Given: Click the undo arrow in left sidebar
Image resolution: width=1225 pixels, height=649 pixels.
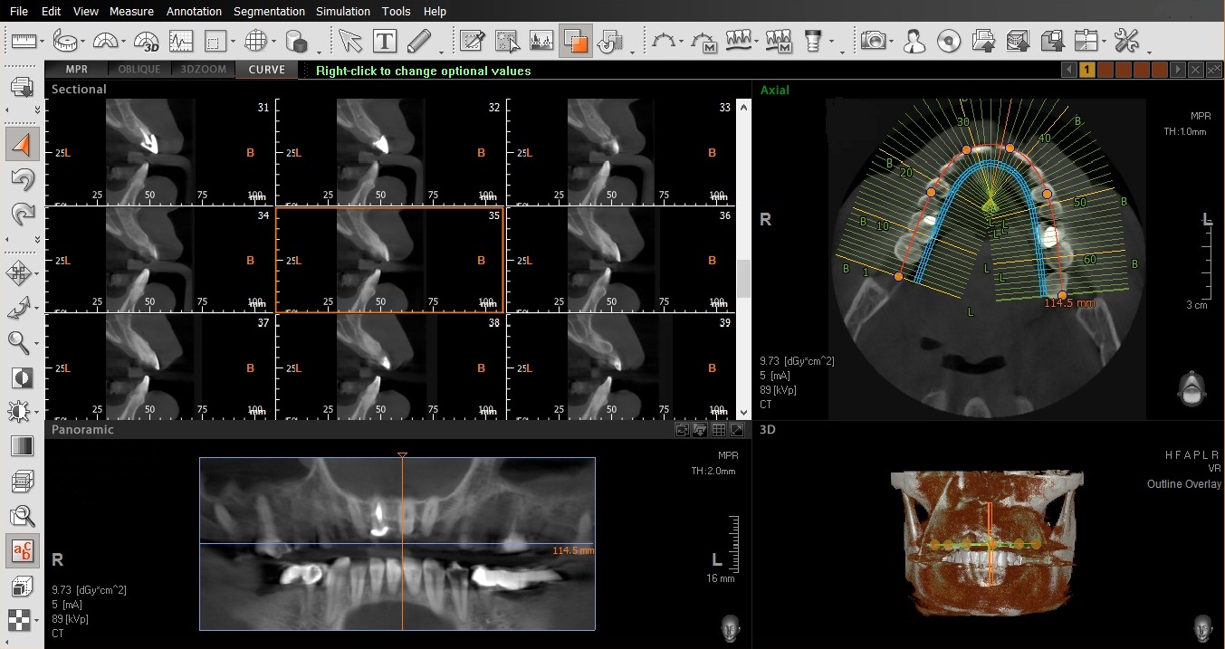Looking at the screenshot, I should 22,180.
